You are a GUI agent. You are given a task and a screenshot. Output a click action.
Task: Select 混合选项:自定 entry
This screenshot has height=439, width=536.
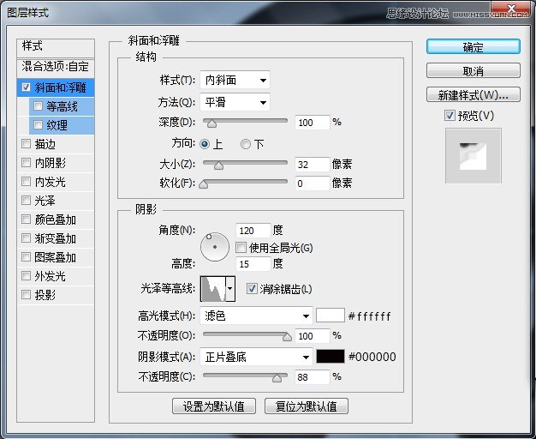(56, 67)
